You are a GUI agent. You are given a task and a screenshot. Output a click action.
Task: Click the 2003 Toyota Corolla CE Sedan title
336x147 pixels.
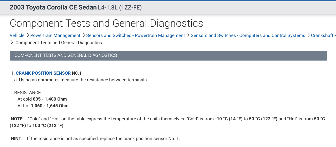pos(53,7)
